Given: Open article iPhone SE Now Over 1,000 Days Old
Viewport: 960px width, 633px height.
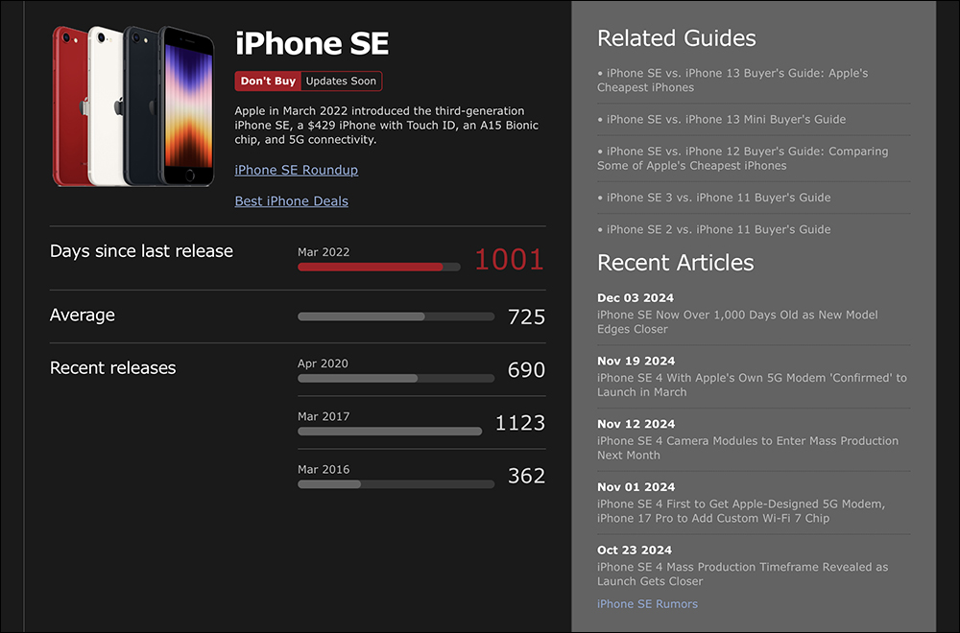Looking at the screenshot, I should (x=737, y=321).
